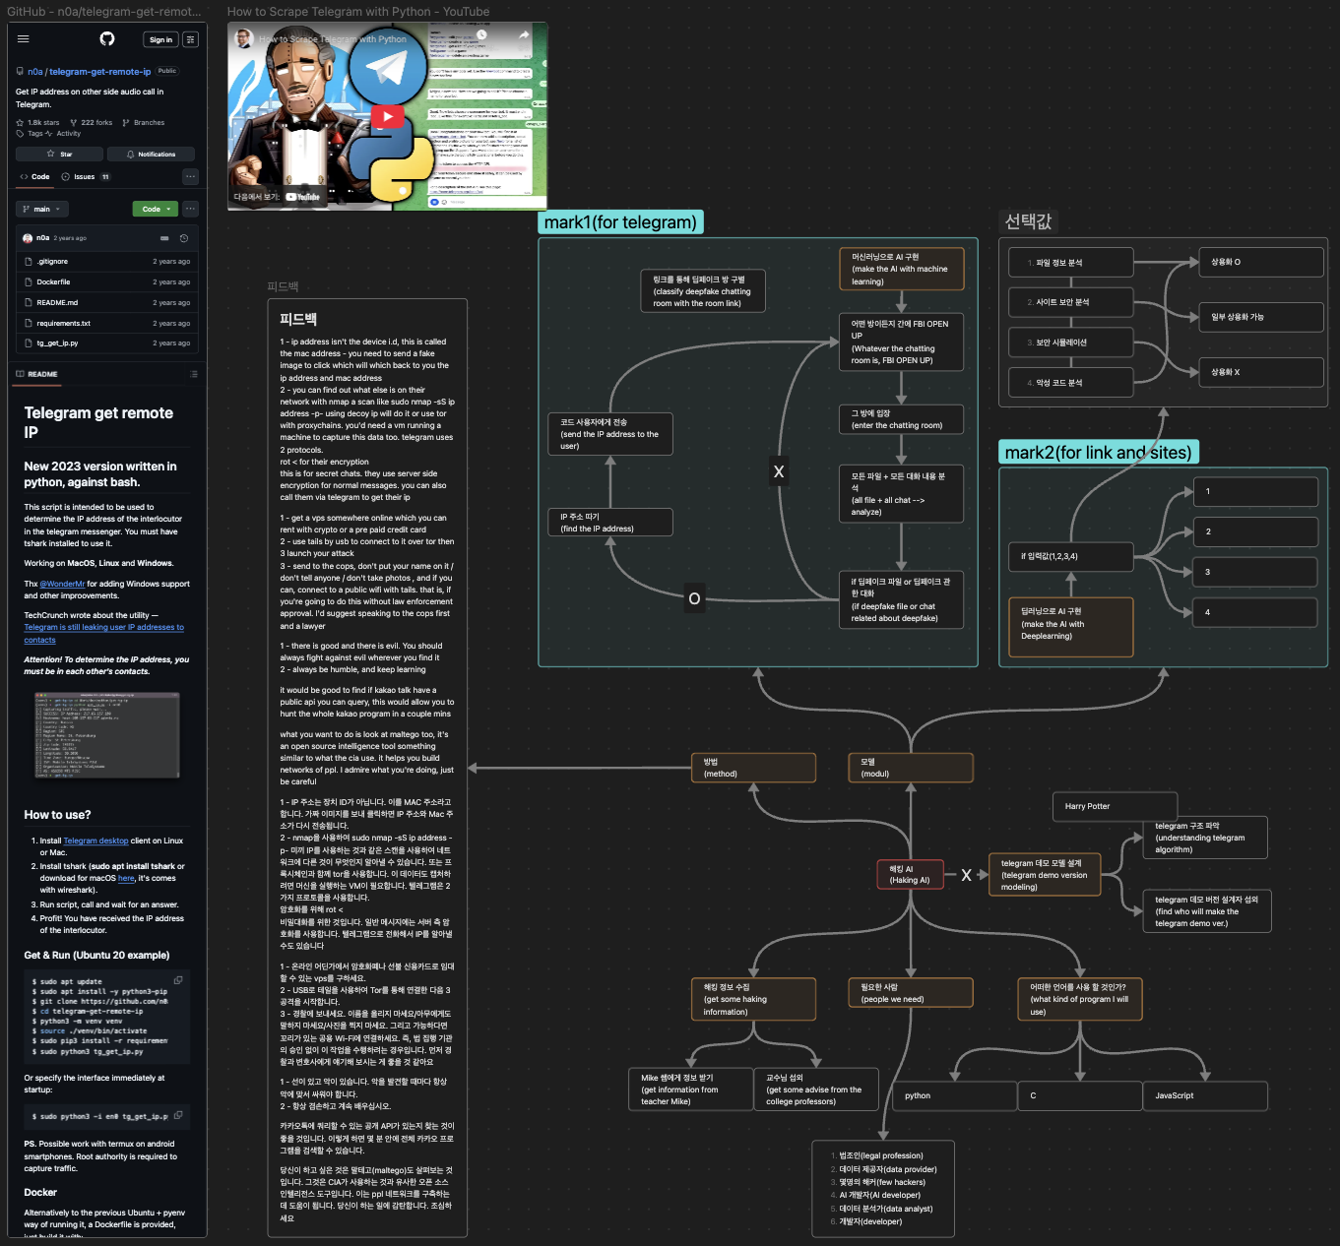1340x1246 pixels.
Task: Copy the Ubuntu 20 example code block
Action: (x=178, y=980)
